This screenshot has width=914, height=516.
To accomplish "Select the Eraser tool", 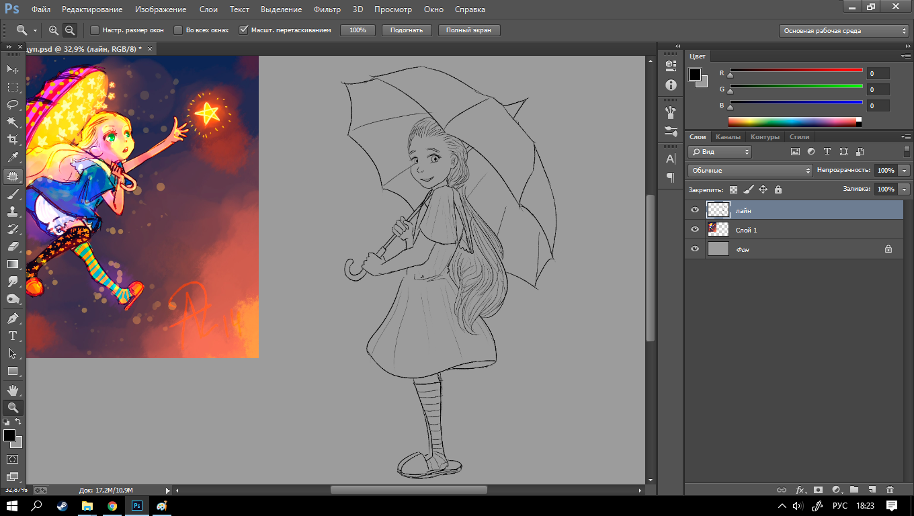I will tap(13, 247).
